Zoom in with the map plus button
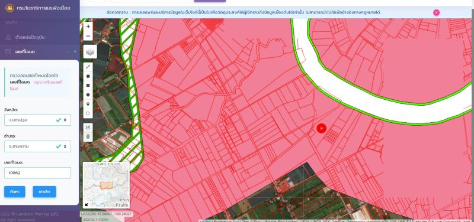The height and width of the screenshot is (222, 474). pos(88,27)
